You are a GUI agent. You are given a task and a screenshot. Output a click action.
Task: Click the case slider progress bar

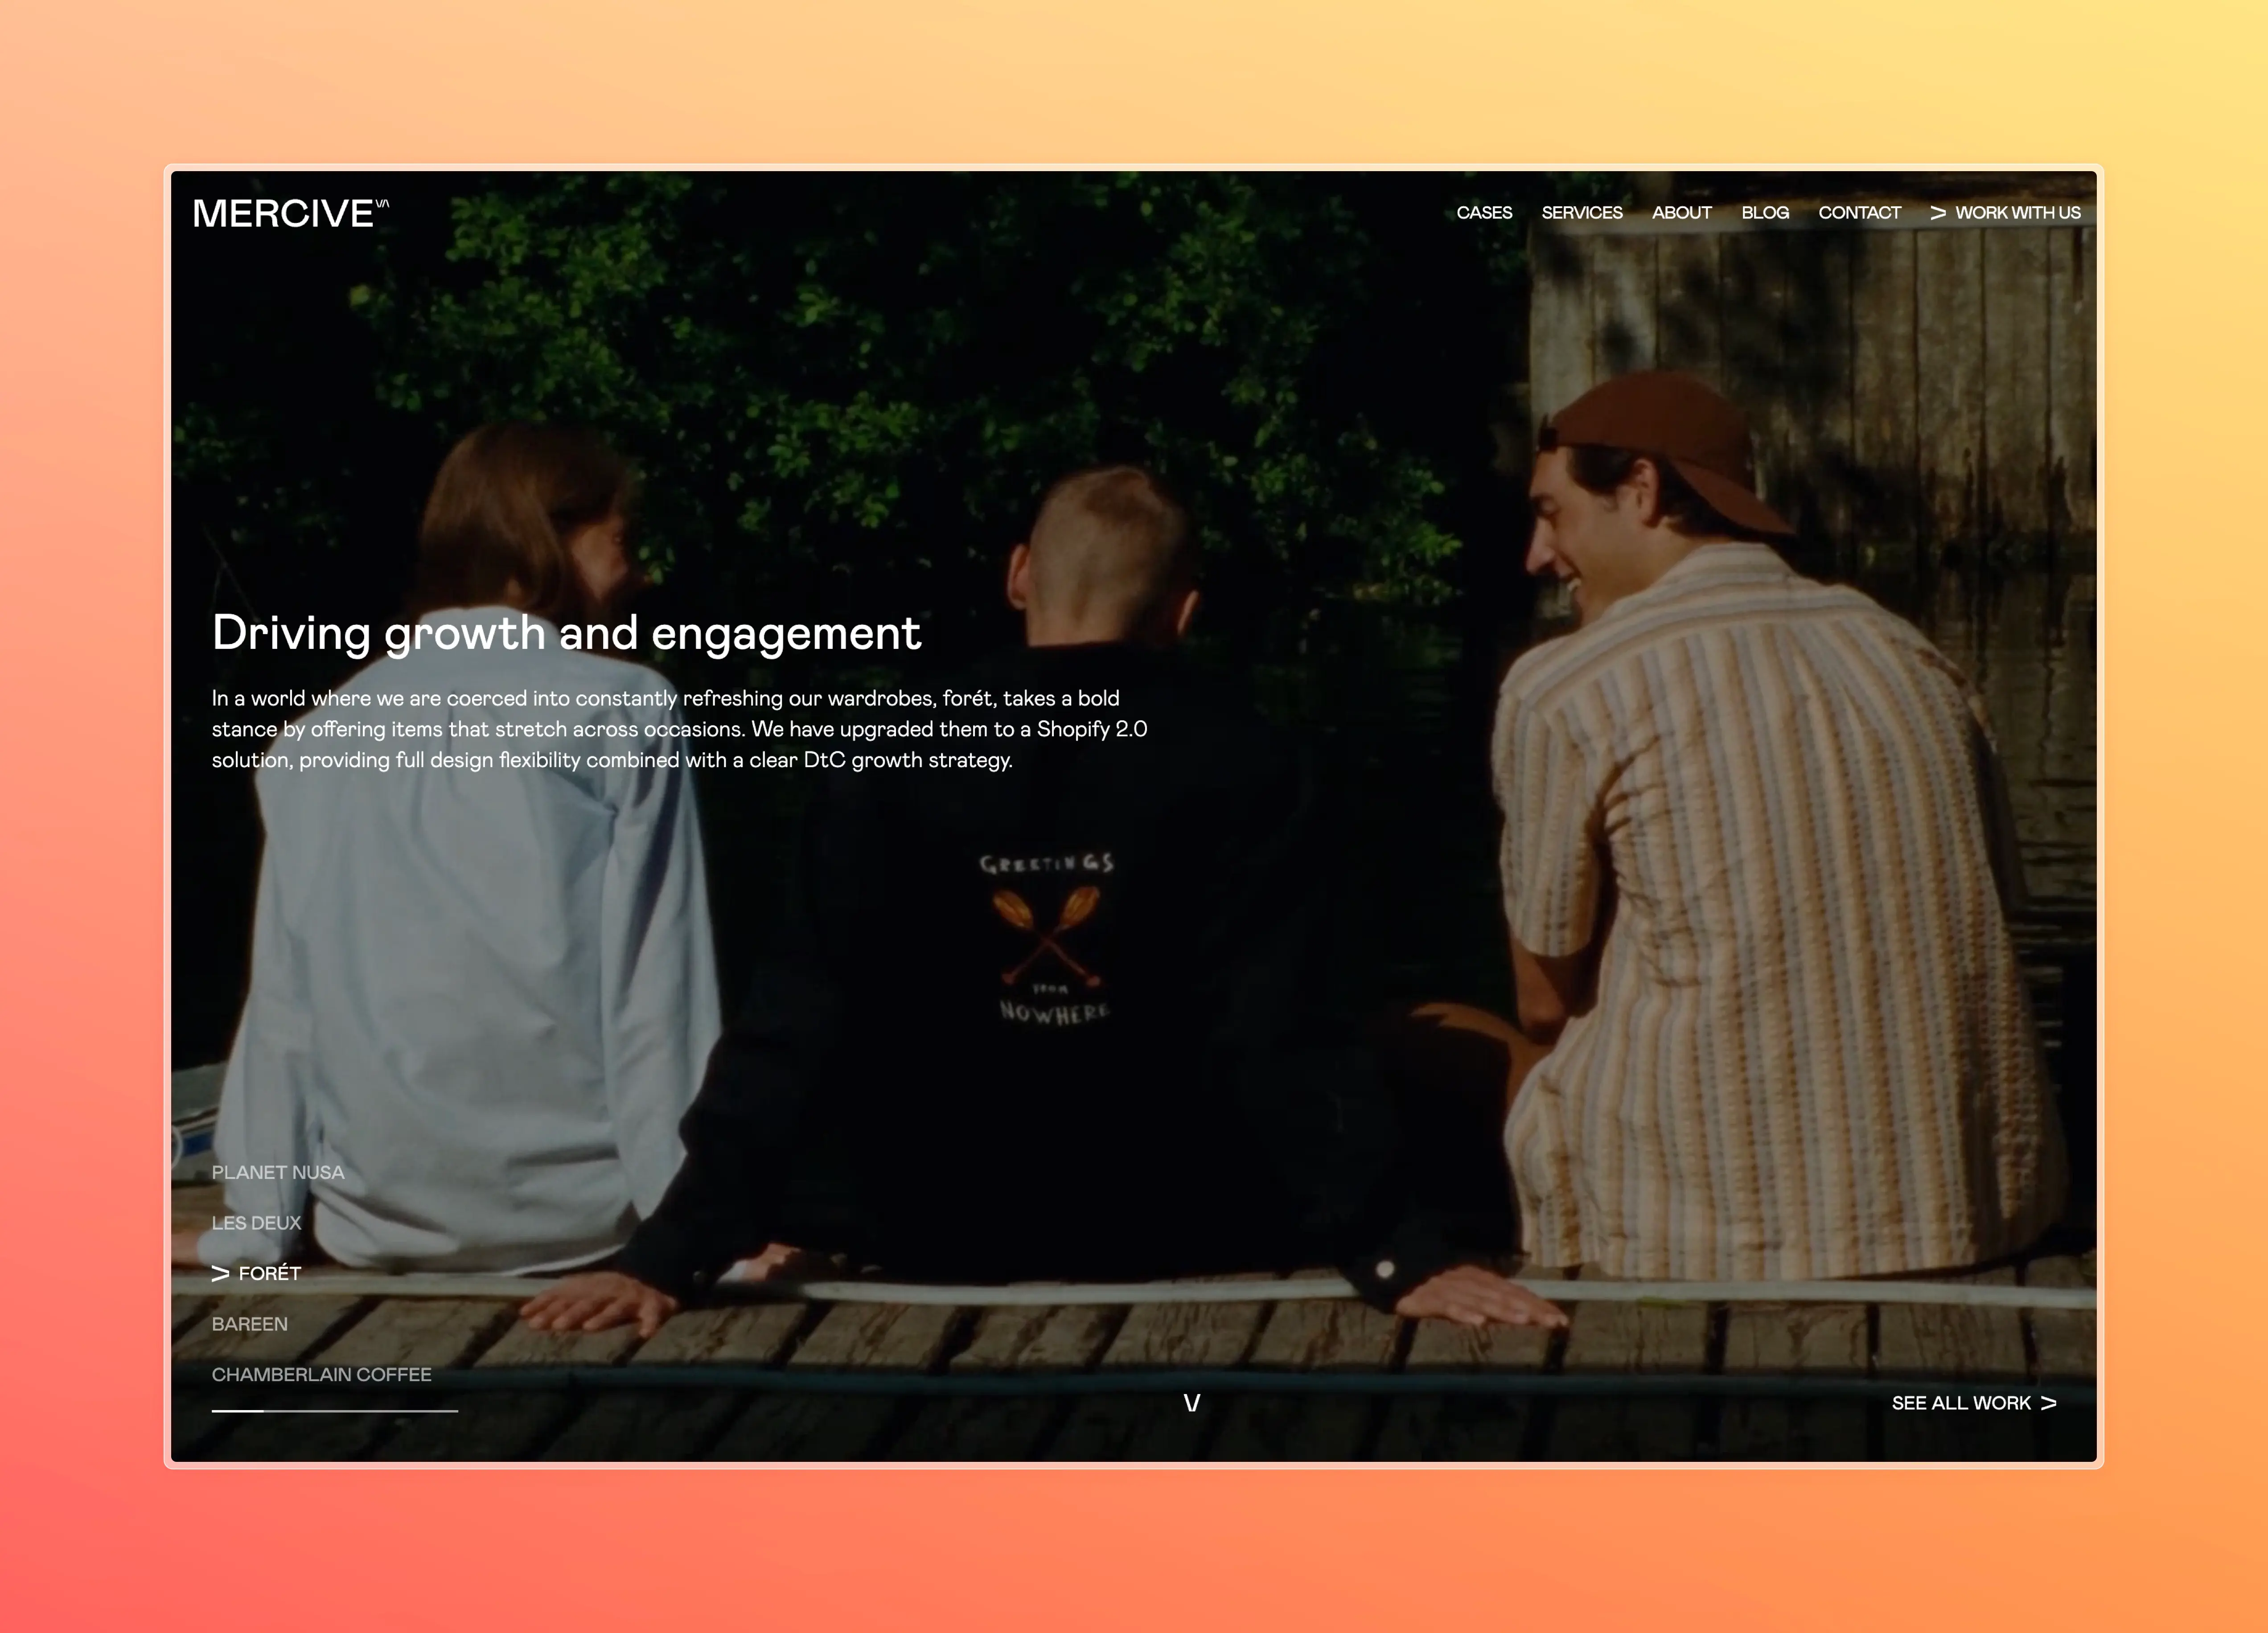335,1411
